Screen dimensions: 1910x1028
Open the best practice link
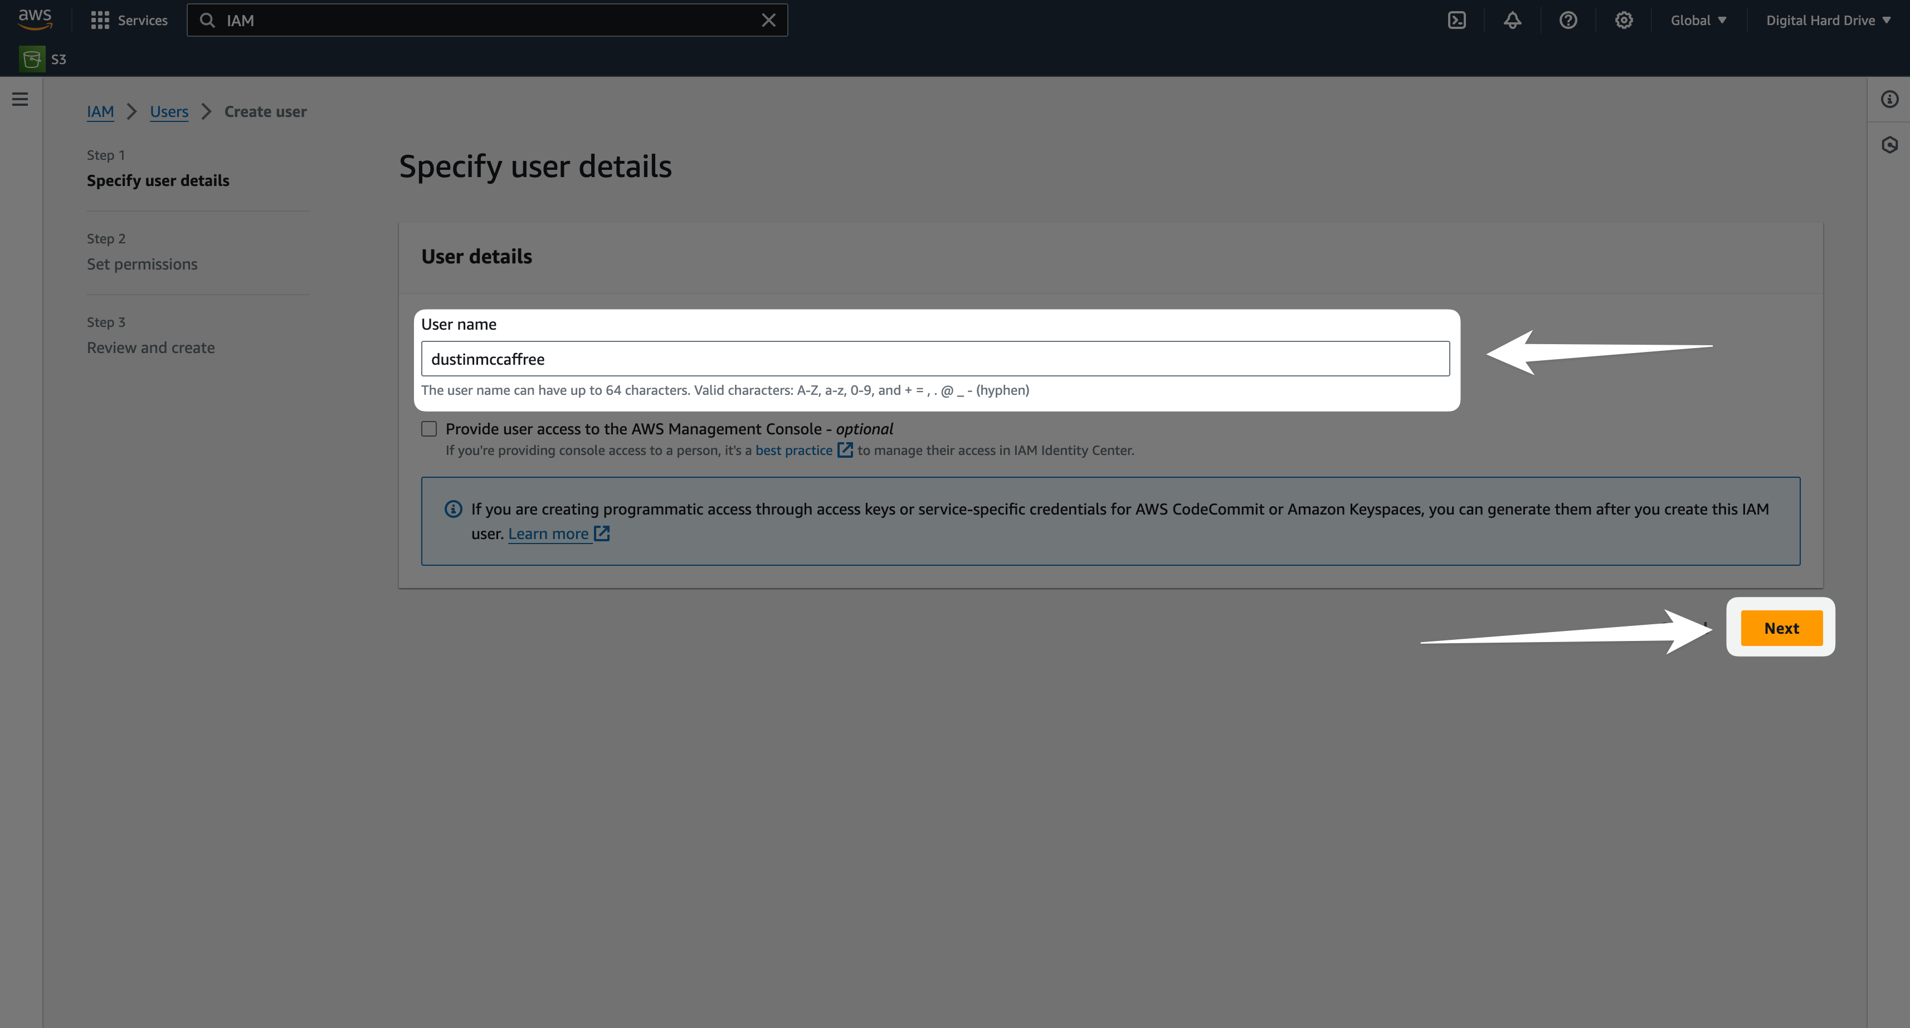point(793,450)
